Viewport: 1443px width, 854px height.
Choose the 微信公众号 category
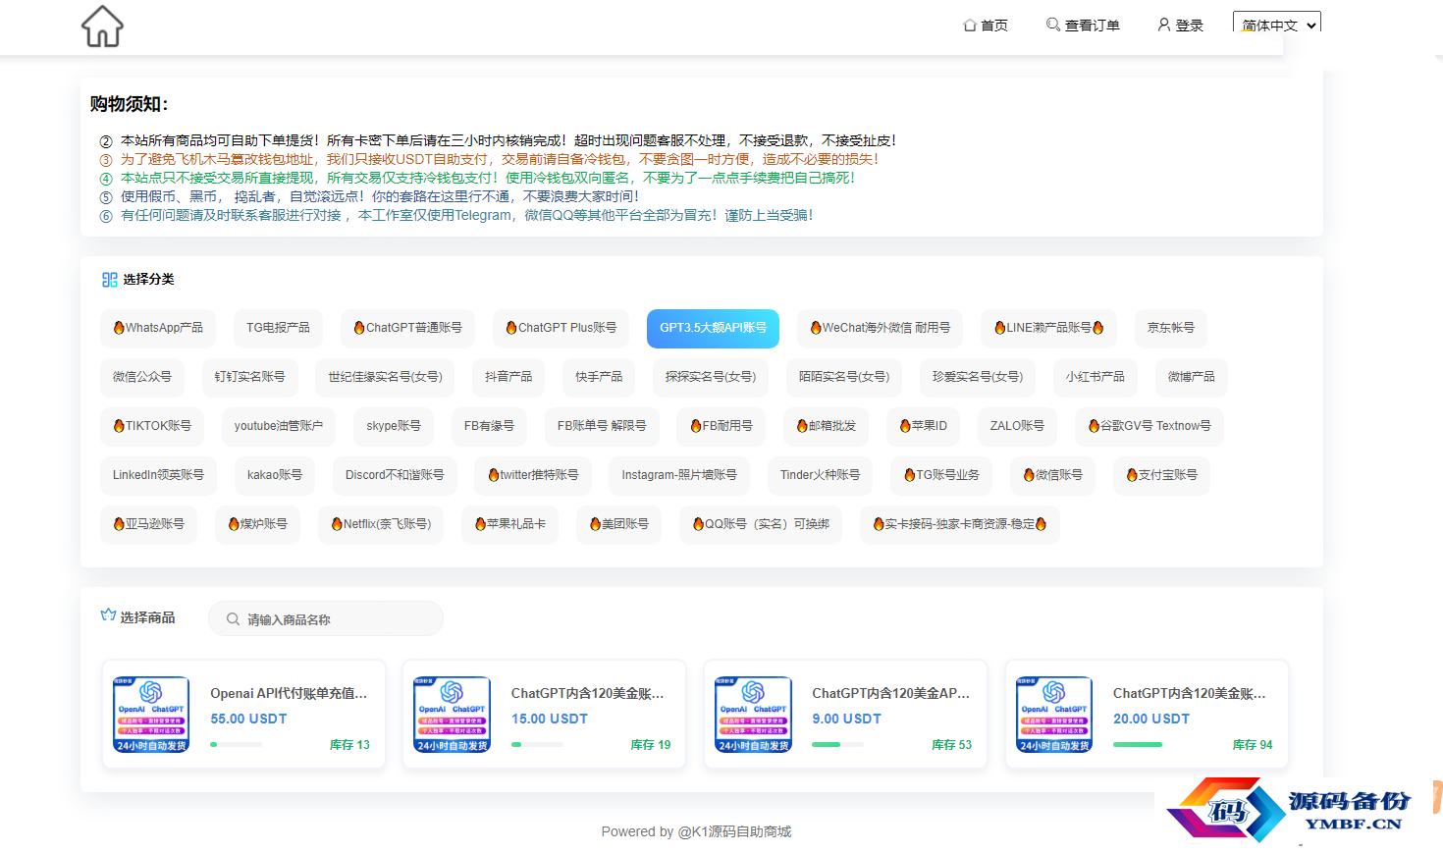click(x=142, y=377)
